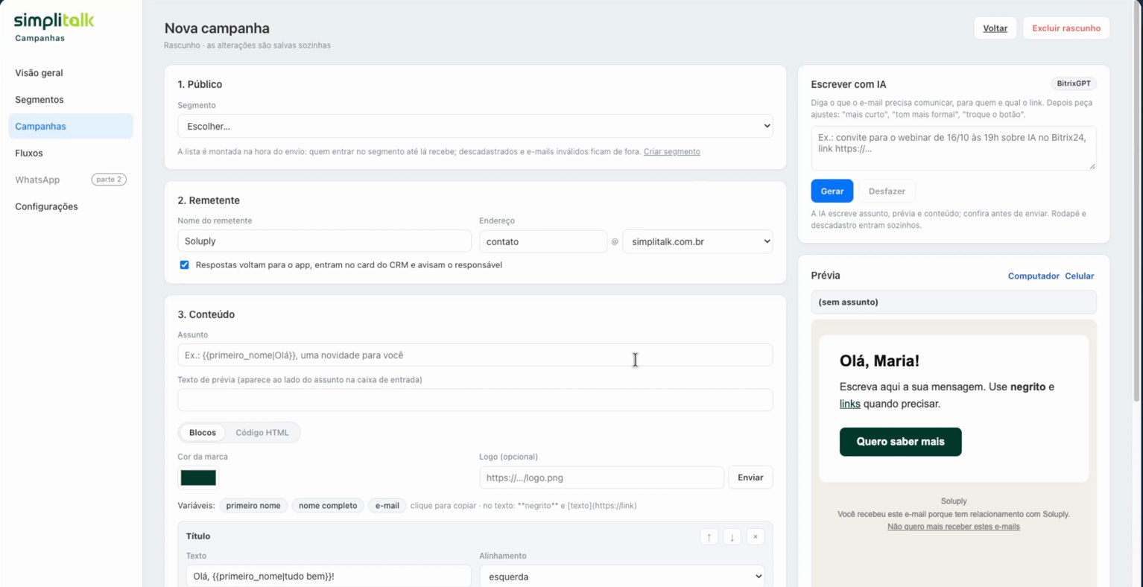The image size is (1143, 587).
Task: Click the Voltar button
Action: tap(995, 28)
